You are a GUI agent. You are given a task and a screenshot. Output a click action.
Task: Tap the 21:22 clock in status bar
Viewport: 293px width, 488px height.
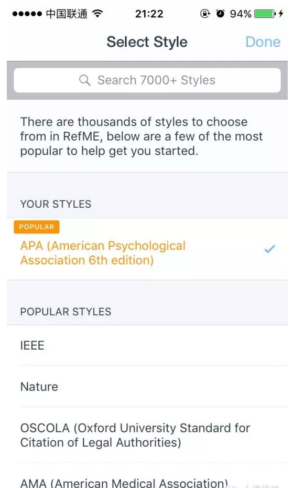[x=149, y=14]
